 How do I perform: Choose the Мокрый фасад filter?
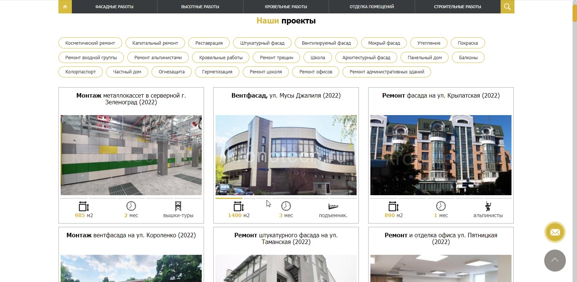coord(384,43)
